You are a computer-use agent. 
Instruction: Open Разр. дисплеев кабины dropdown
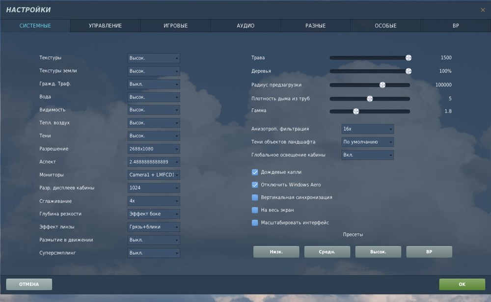tap(154, 188)
